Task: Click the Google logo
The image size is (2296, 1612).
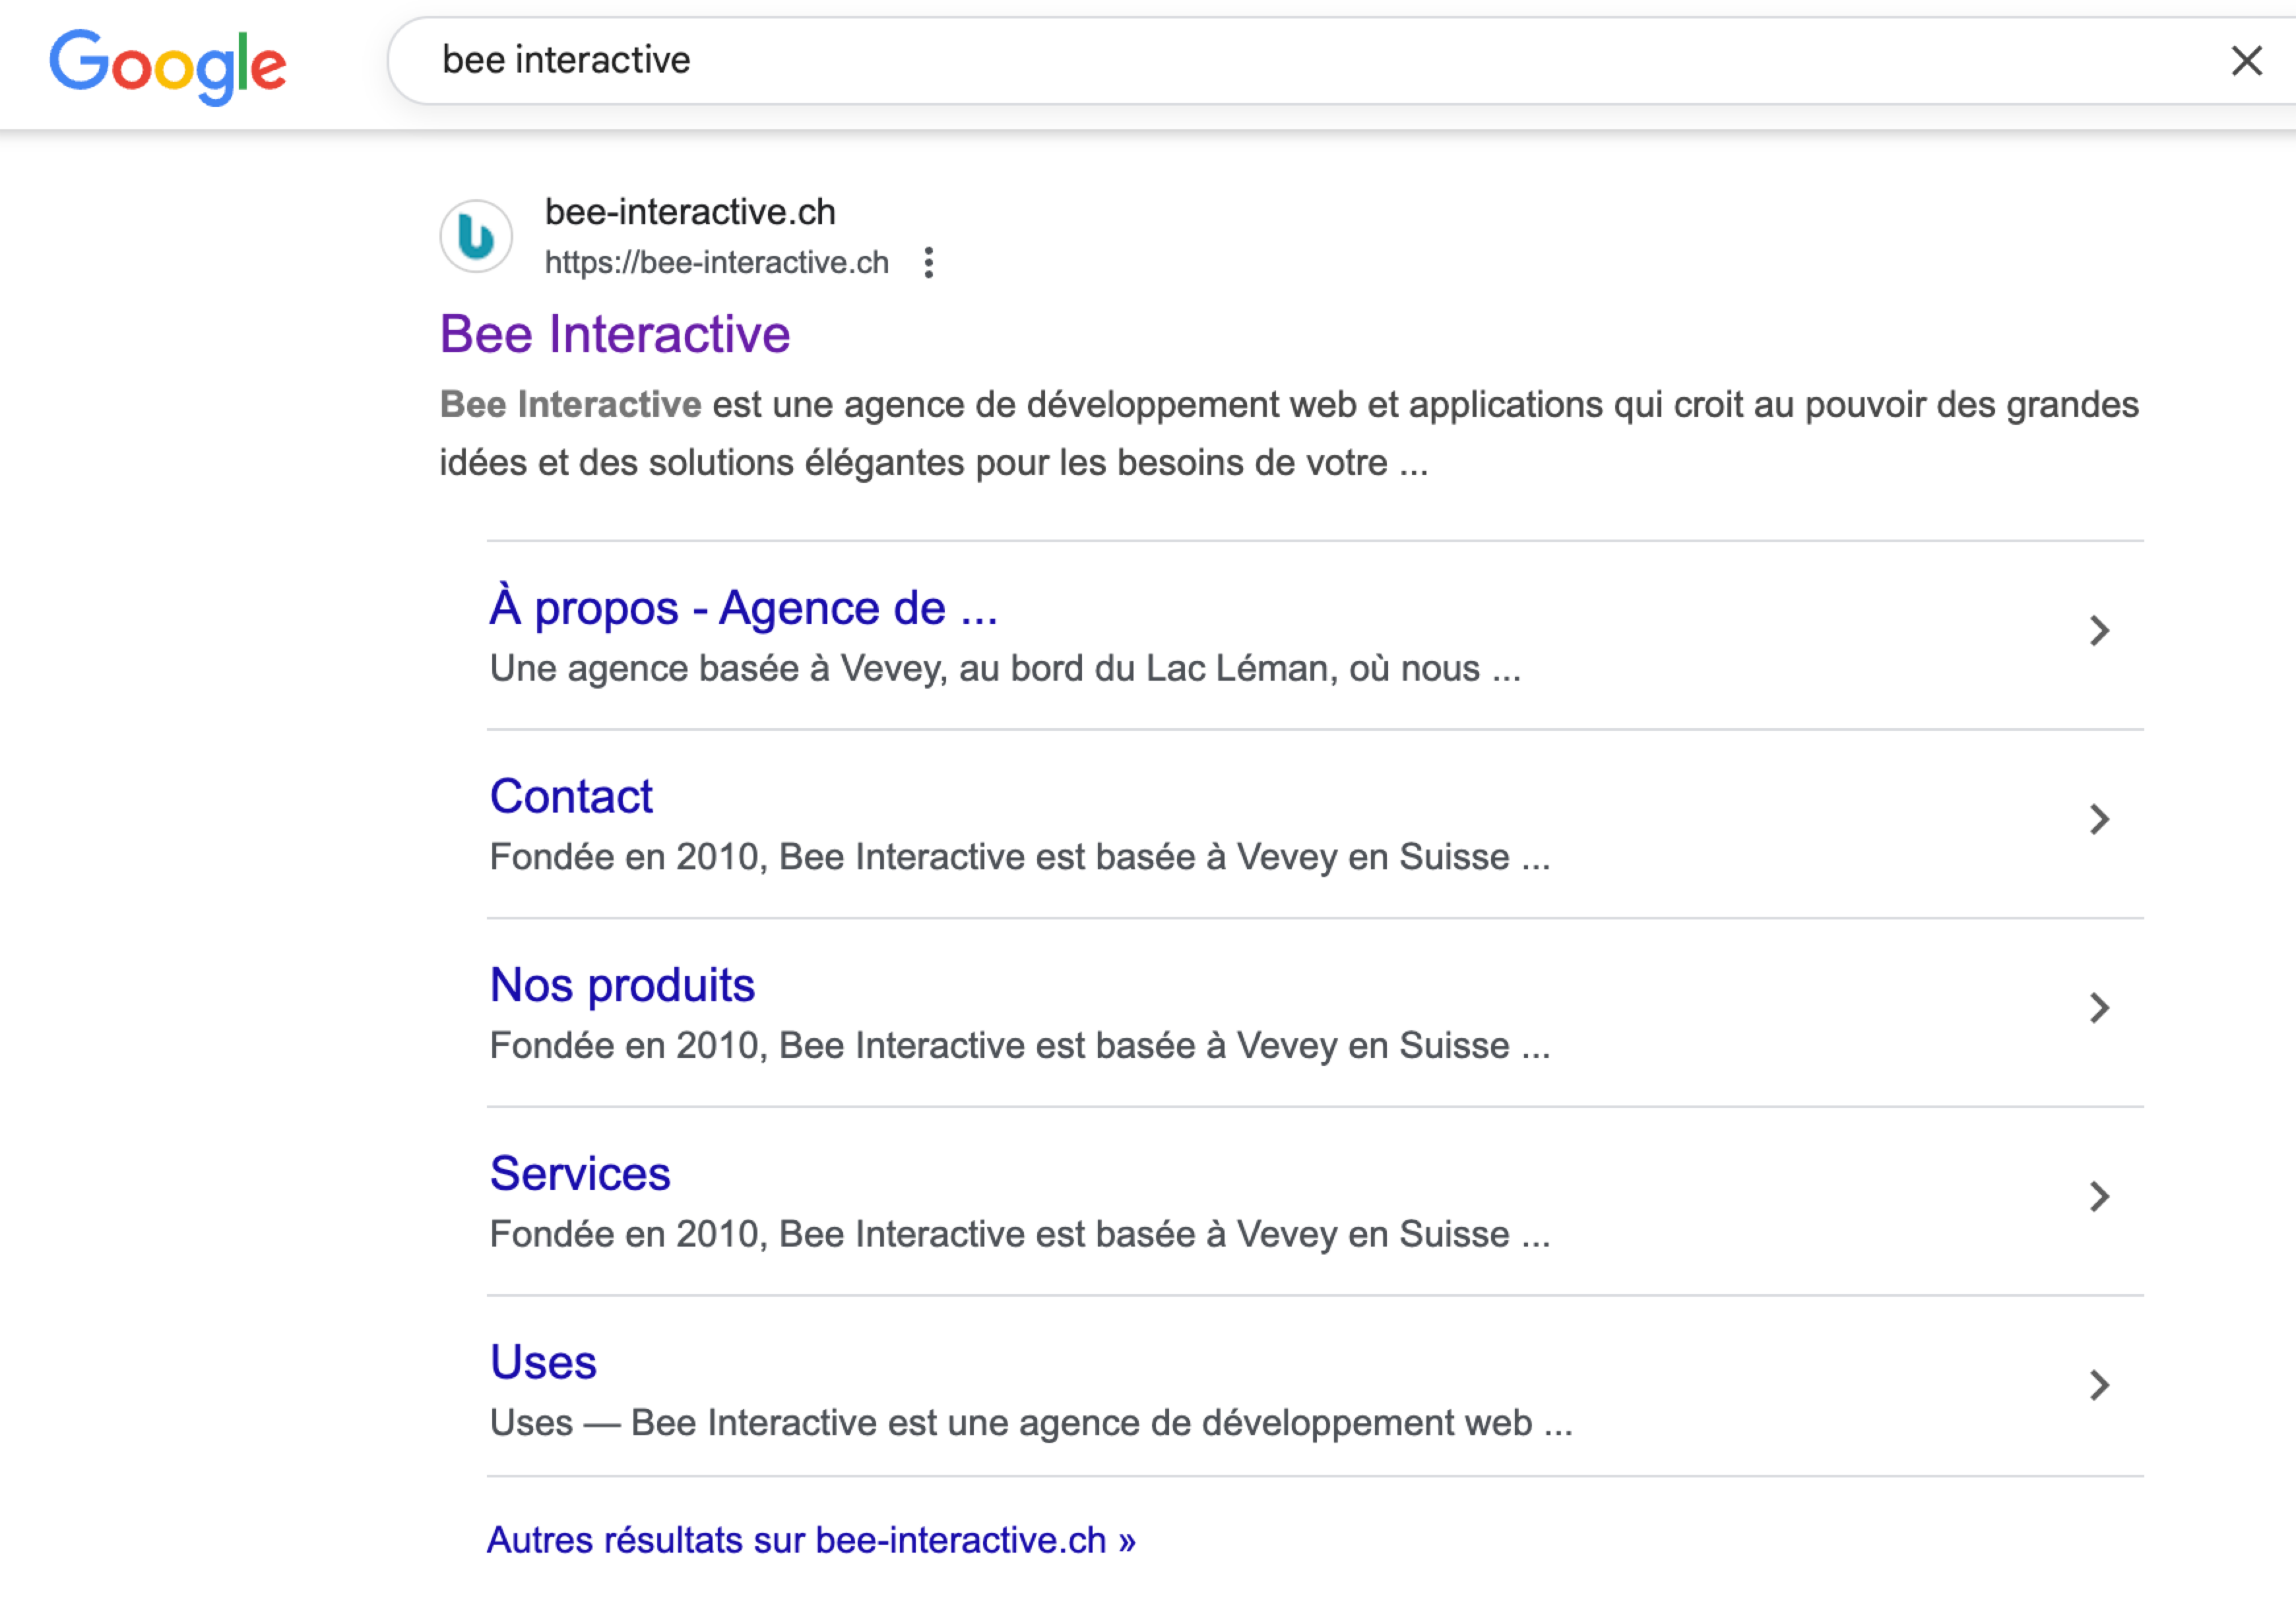Action: pyautogui.click(x=168, y=64)
